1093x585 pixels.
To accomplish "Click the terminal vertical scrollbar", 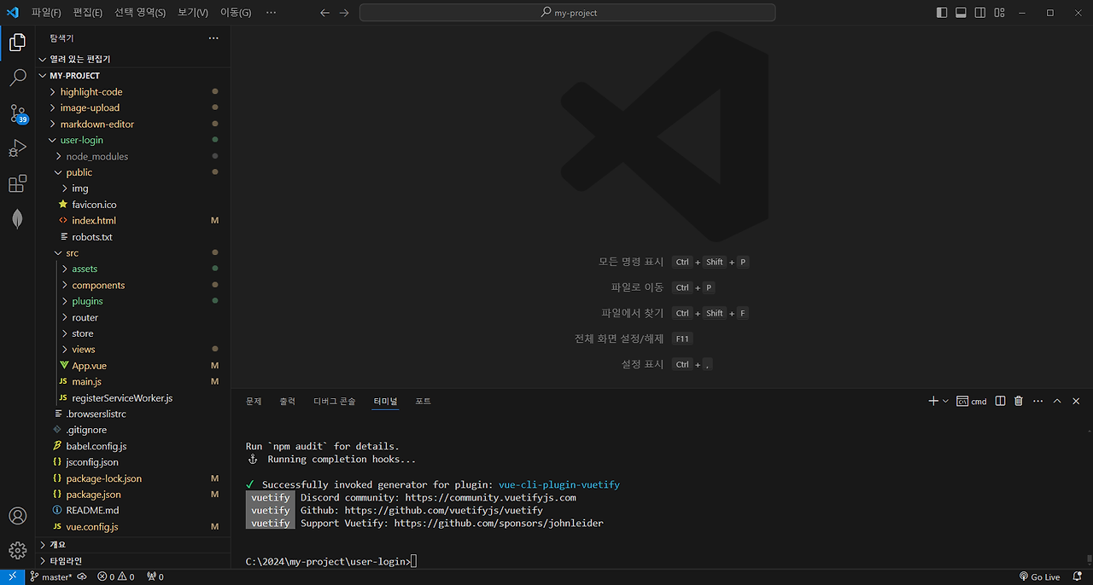I will coord(1088,559).
